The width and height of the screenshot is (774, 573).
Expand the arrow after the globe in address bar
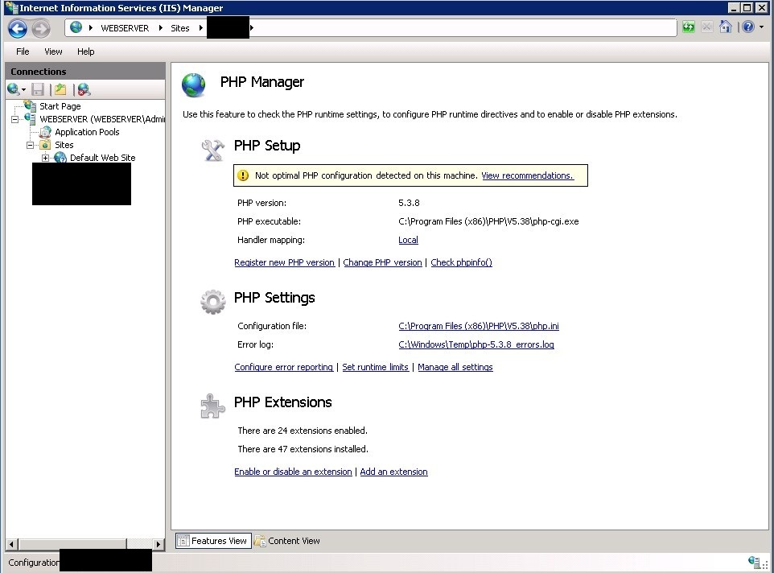tap(91, 27)
